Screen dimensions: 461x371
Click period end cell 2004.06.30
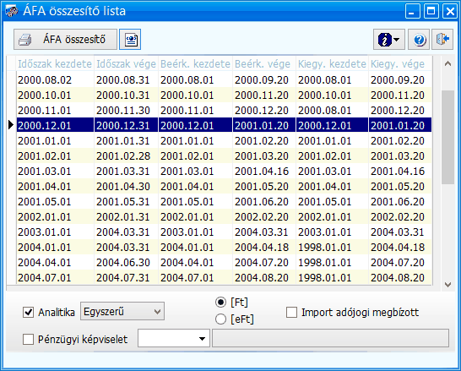point(126,263)
